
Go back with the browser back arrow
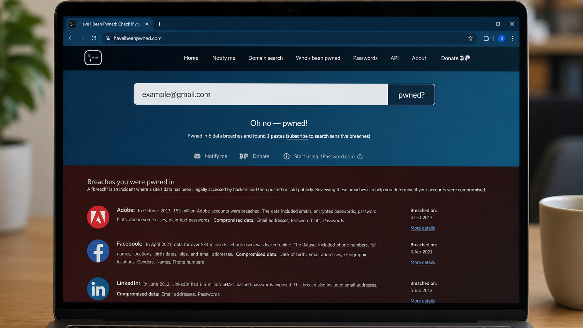71,38
